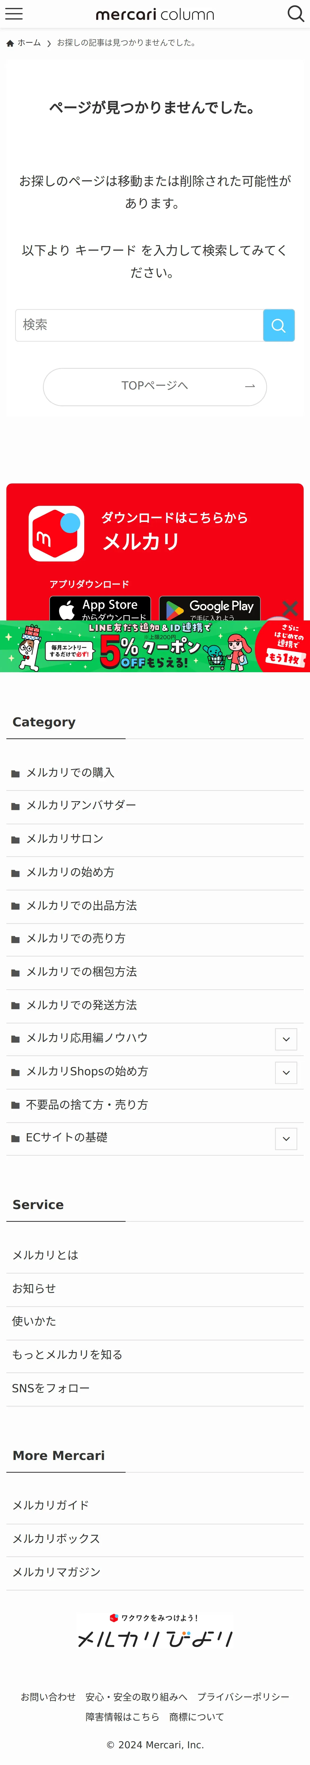The height and width of the screenshot is (1765, 310).
Task: Expand the メルカリShopsの始め方 category
Action: pos(285,1072)
